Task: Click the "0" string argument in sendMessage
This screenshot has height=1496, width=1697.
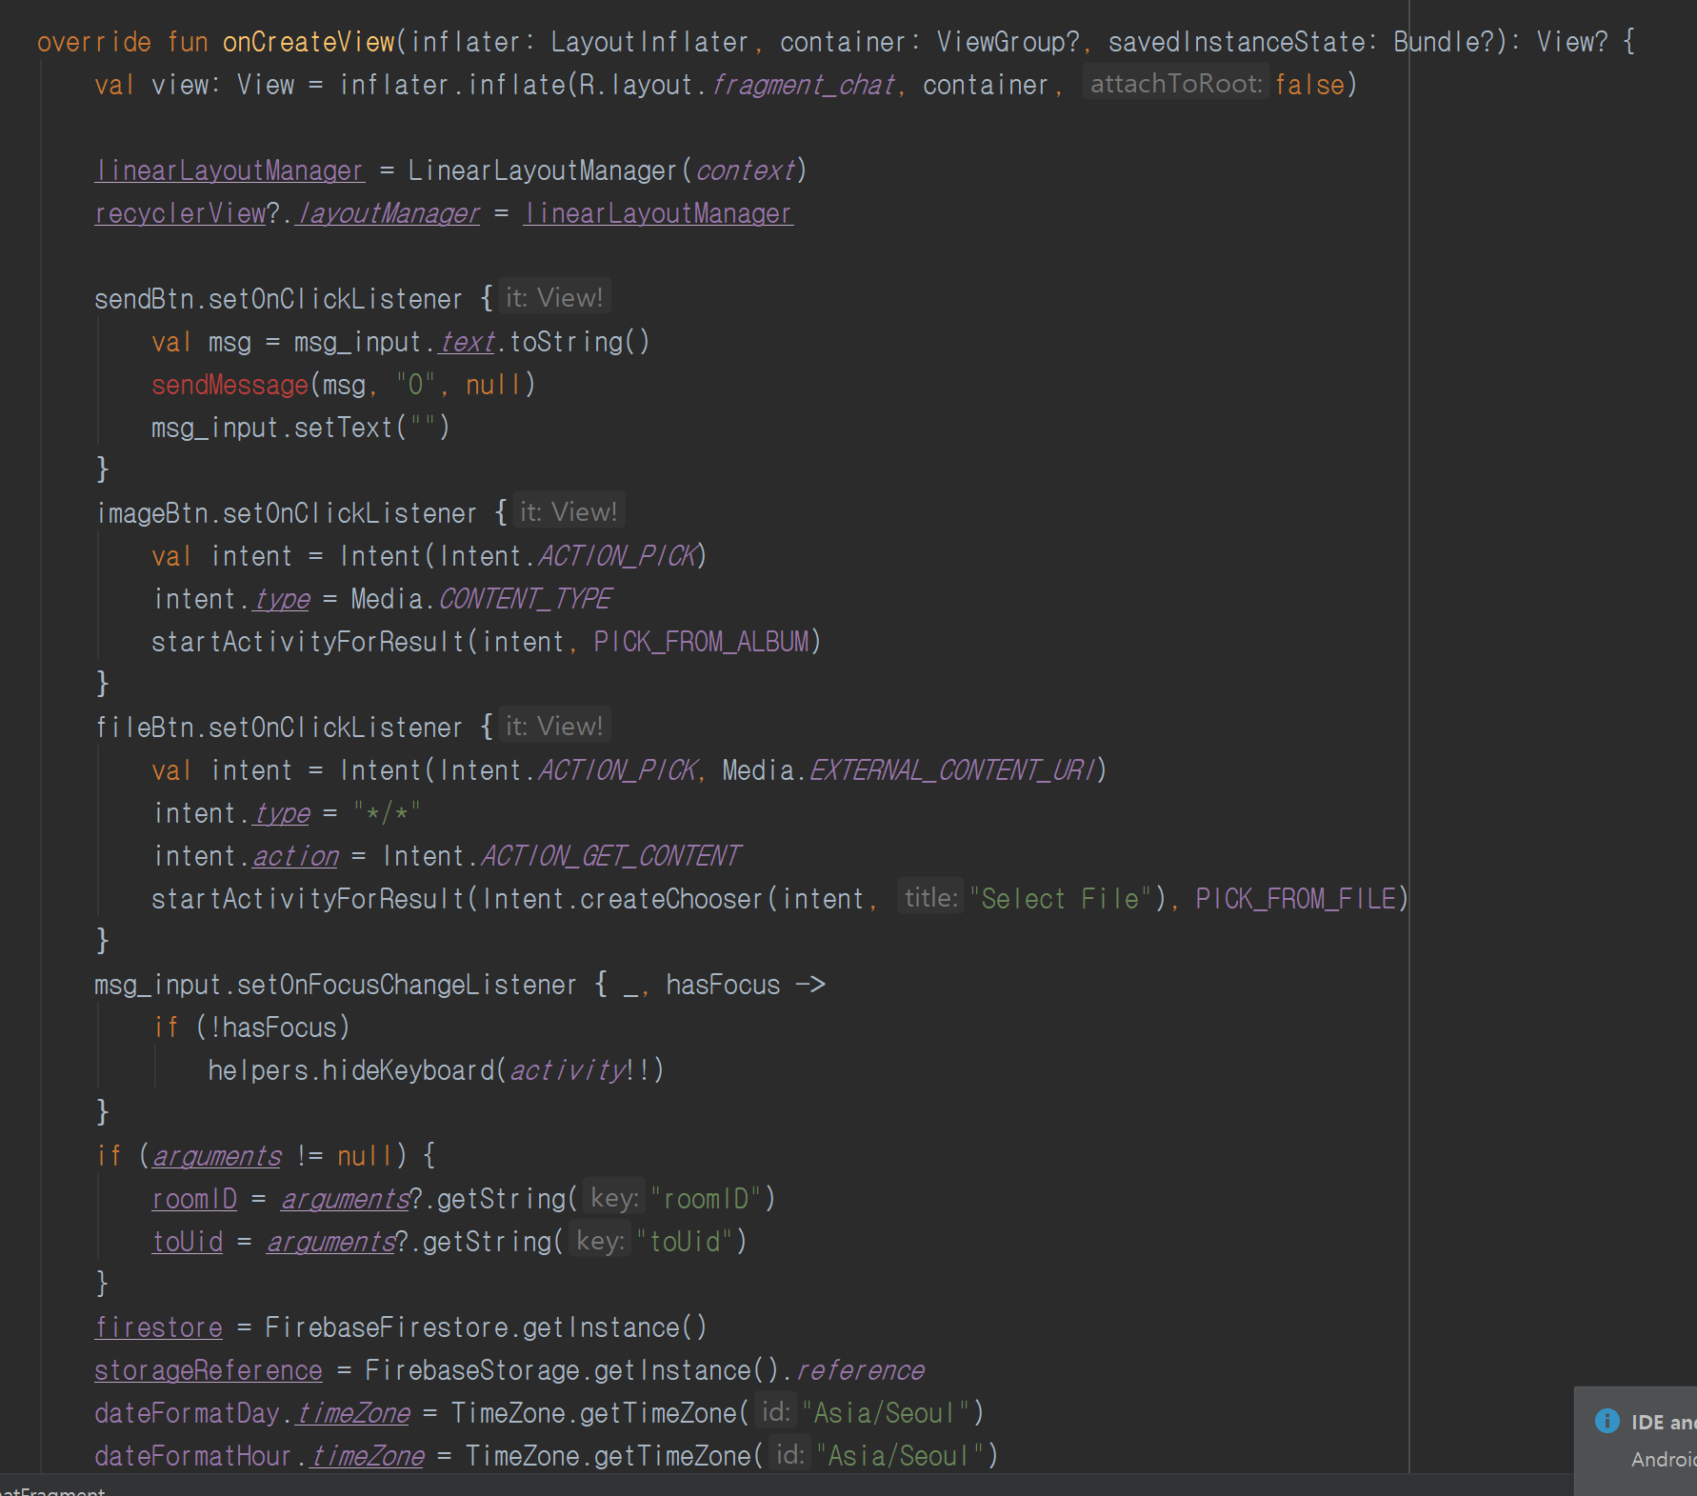Action: tap(415, 385)
